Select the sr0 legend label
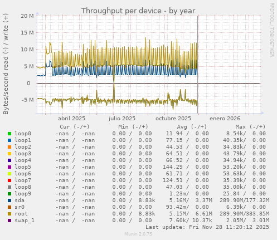The width and height of the screenshot is (277, 240). 20,207
